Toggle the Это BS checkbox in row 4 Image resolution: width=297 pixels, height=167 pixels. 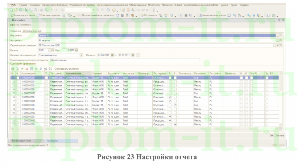267,89
